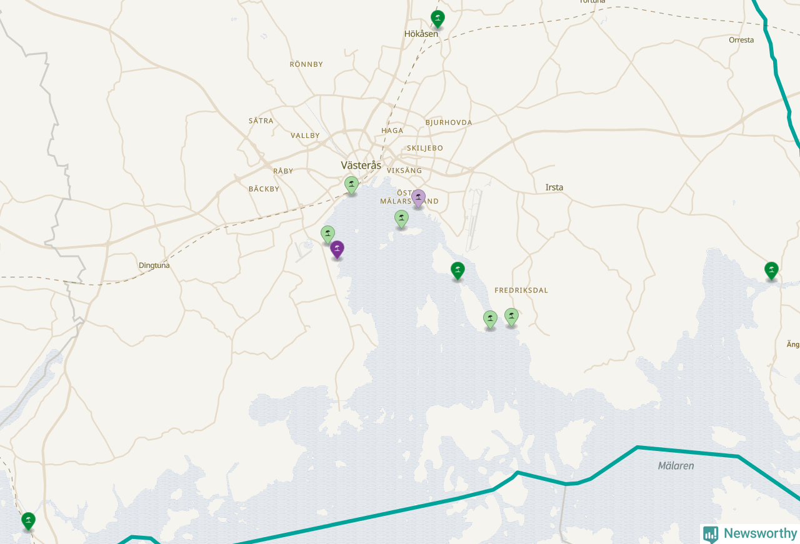Select the light green marker left of the Fredriksdal pair

(491, 320)
